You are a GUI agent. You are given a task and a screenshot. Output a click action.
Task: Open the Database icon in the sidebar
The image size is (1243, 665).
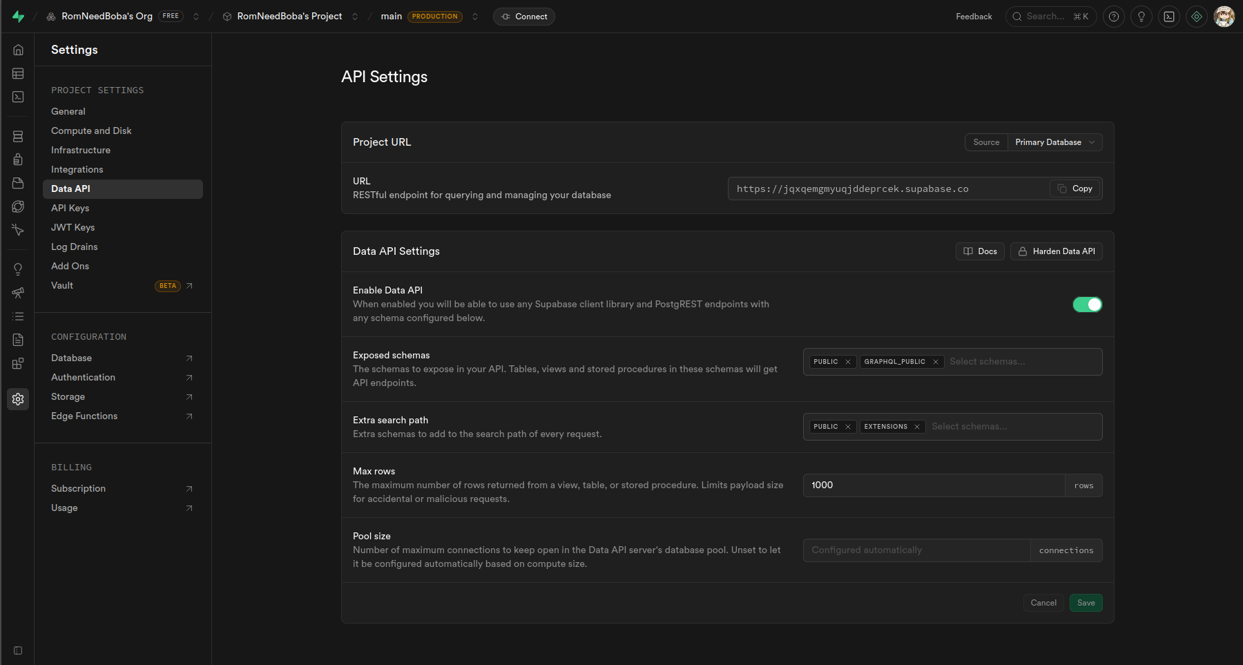[x=18, y=137]
